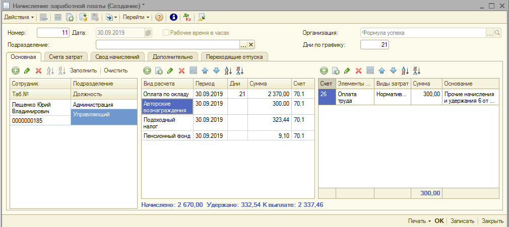Viewport: 509px width, 227px height.
Task: Delete employee row with red X icon
Action: coord(38,71)
